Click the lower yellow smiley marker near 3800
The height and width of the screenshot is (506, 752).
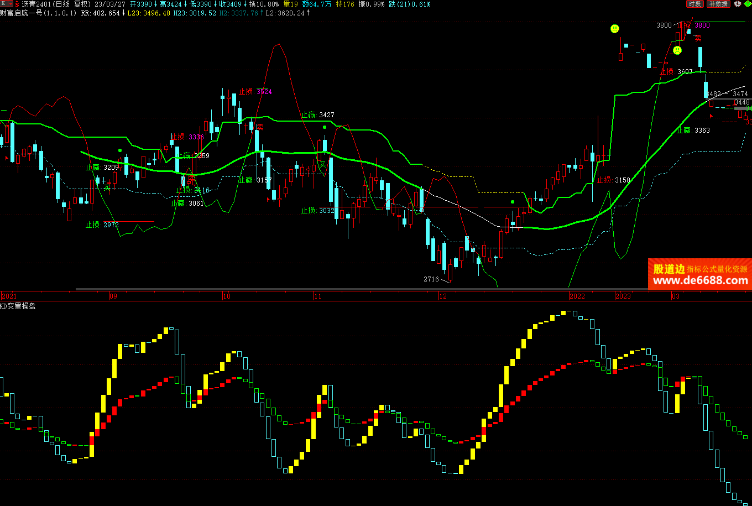(x=677, y=50)
